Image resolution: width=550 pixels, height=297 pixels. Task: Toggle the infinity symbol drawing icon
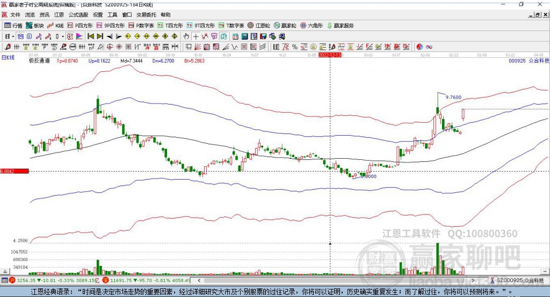click(429, 47)
